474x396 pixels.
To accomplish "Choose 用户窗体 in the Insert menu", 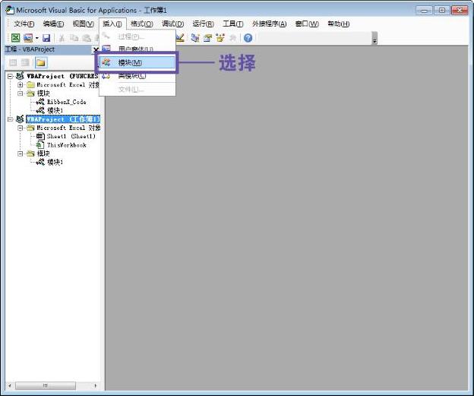I will coord(137,49).
